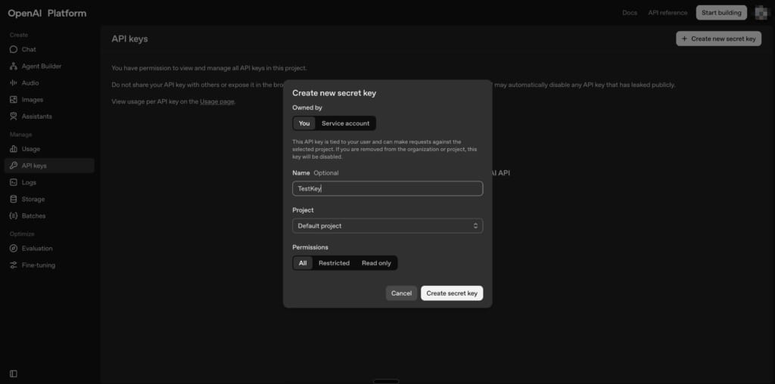Go to API reference in header

(x=668, y=13)
